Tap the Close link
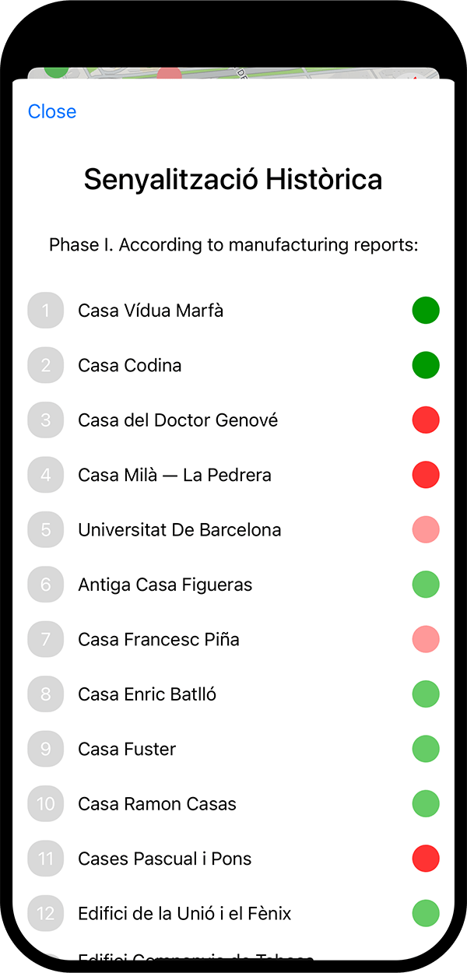467x973 pixels. [x=52, y=111]
